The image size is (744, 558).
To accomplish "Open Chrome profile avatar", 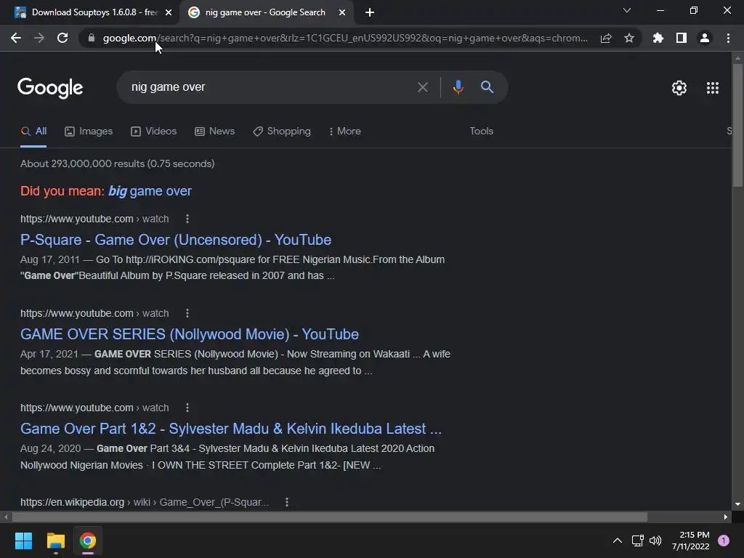I will click(x=705, y=38).
